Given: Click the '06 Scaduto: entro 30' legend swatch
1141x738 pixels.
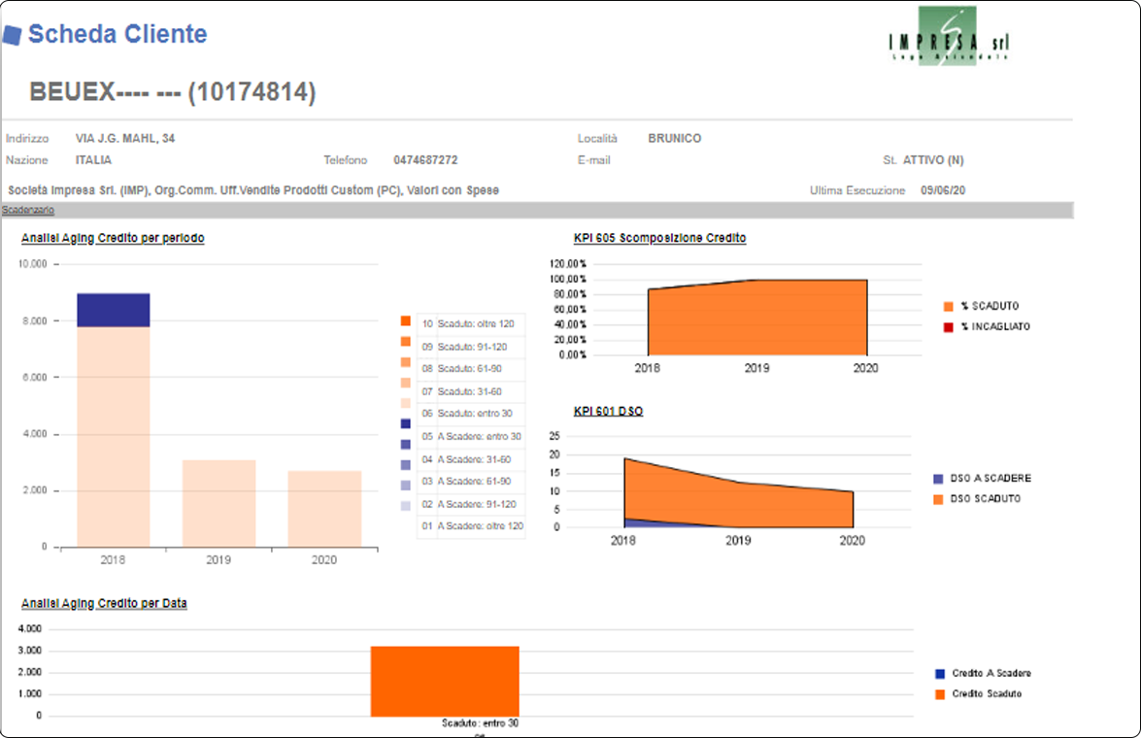Looking at the screenshot, I should pos(406,403).
